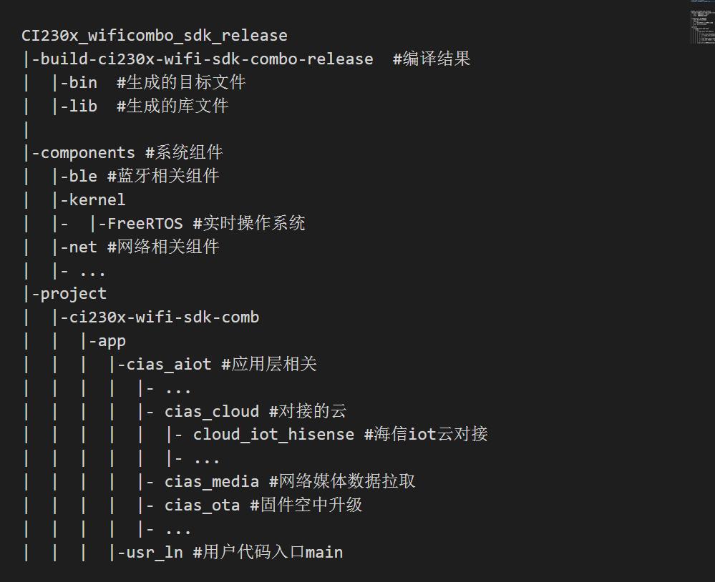Screen dimensions: 715x582
Task: Click the kernel line
Action: click(x=74, y=200)
